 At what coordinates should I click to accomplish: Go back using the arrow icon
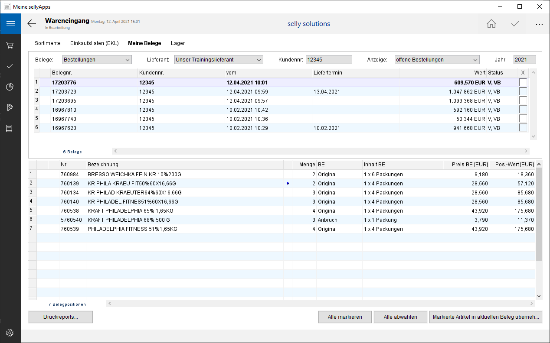[32, 24]
